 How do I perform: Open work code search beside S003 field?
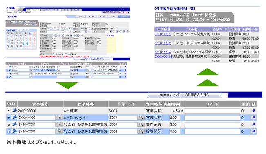[141, 117]
